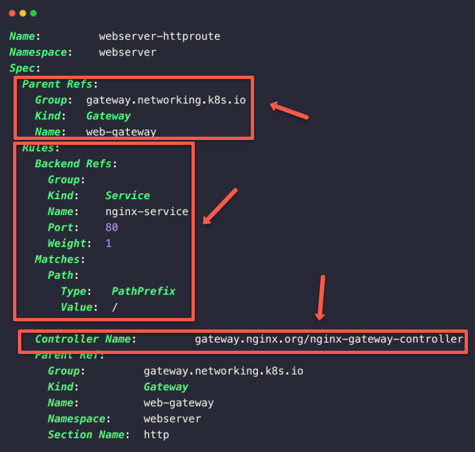The height and width of the screenshot is (452, 475).
Task: Click the yellow minimize window button
Action: 22,13
